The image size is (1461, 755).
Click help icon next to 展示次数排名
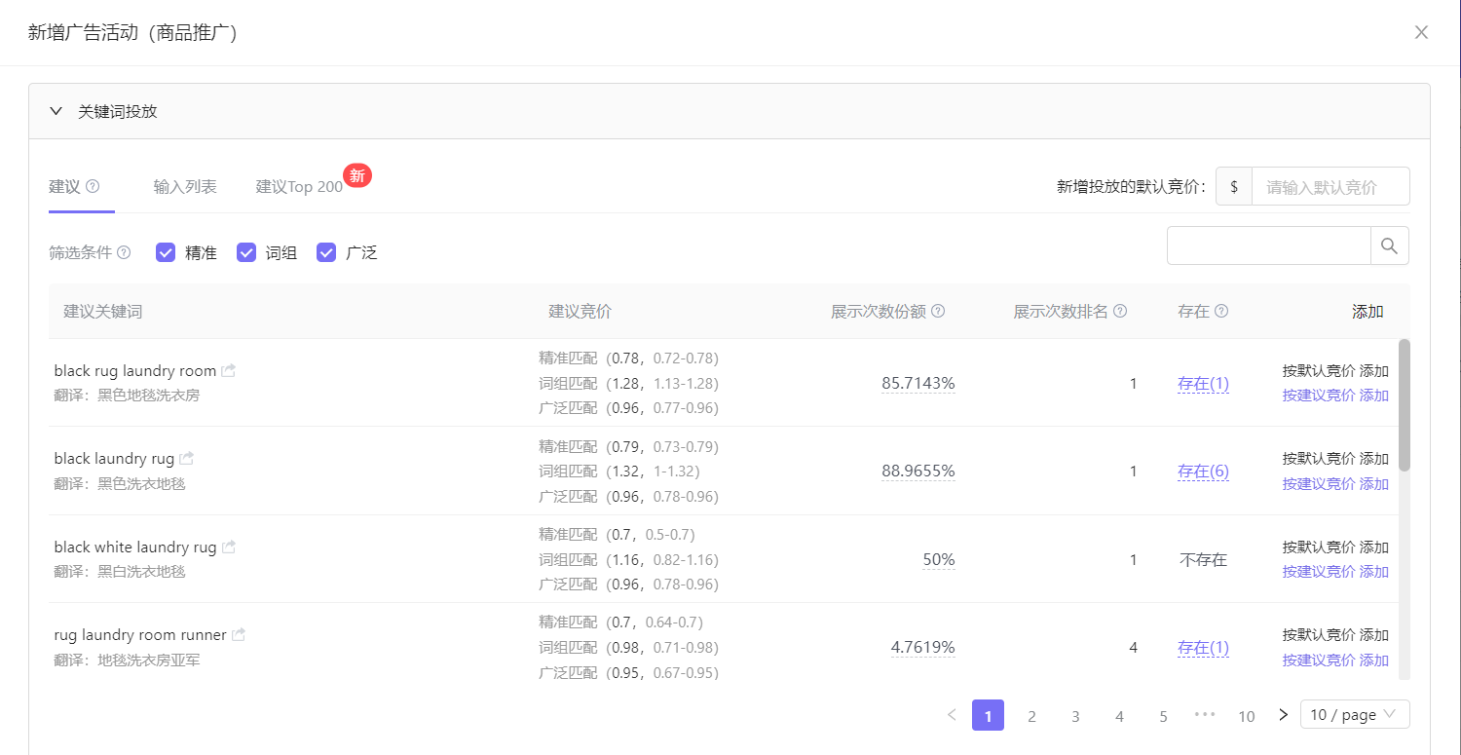coord(1120,312)
